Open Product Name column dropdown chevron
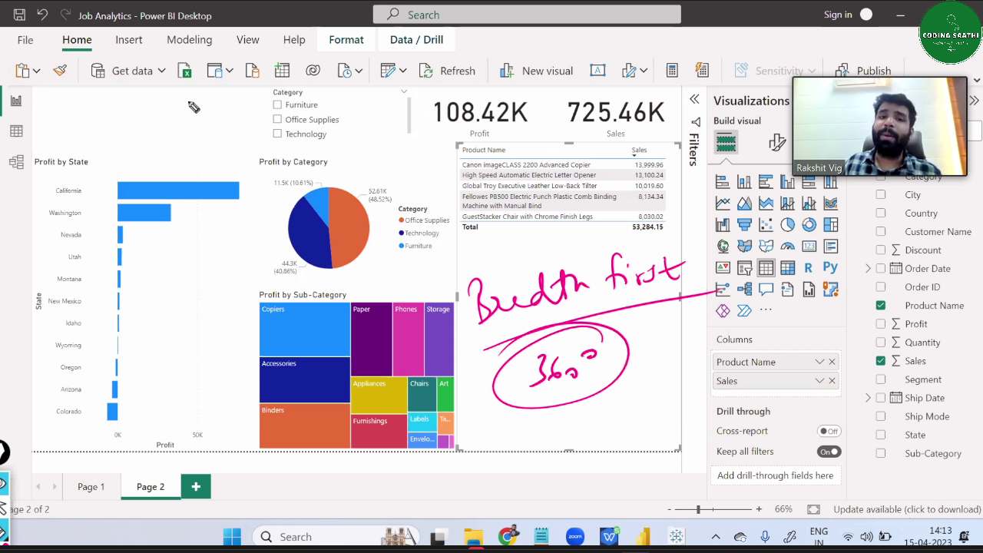This screenshot has width=983, height=553. pyautogui.click(x=819, y=362)
